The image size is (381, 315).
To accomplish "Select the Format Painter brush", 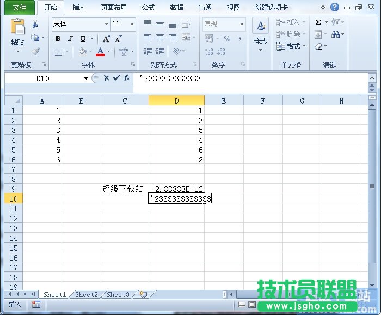I will pos(36,51).
